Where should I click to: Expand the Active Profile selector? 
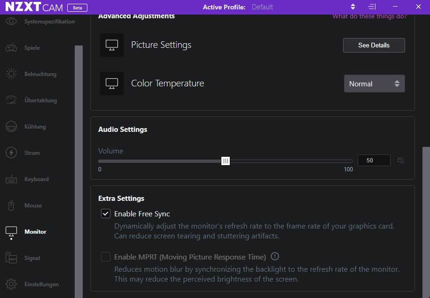coord(352,7)
